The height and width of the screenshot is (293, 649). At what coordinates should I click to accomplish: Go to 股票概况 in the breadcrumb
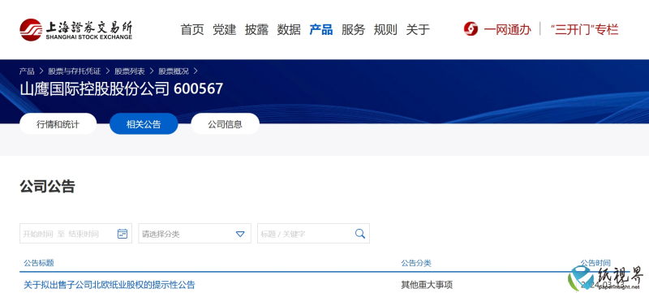click(174, 71)
